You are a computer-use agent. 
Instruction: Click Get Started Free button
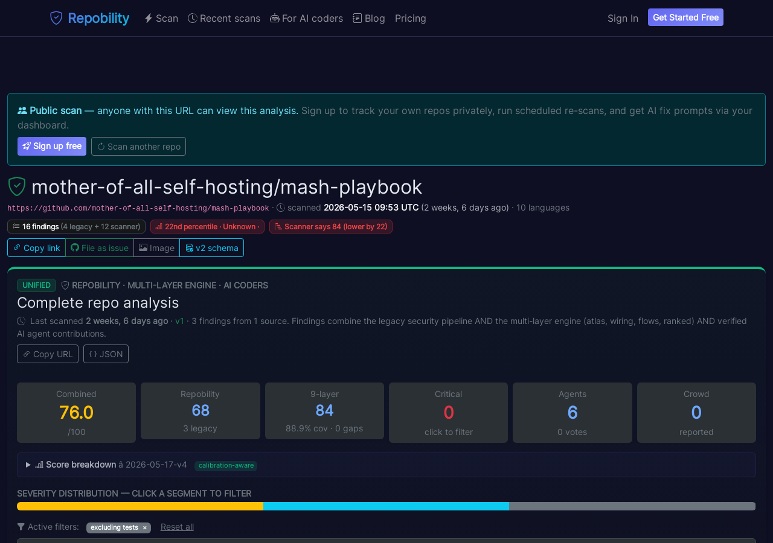pyautogui.click(x=685, y=17)
